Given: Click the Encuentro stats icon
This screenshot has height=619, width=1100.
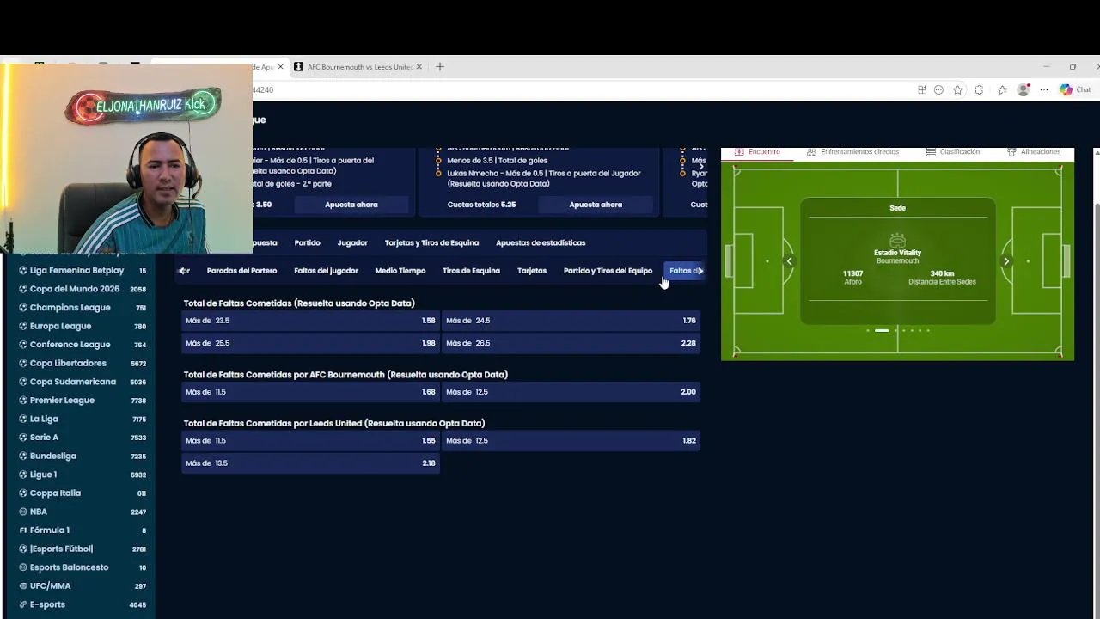Looking at the screenshot, I should (739, 151).
